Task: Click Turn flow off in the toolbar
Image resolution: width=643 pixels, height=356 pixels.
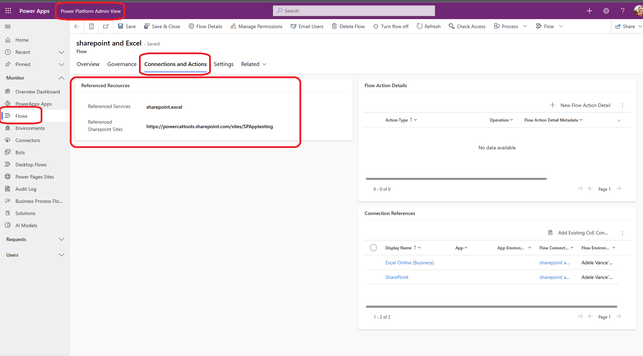Action: pyautogui.click(x=390, y=26)
